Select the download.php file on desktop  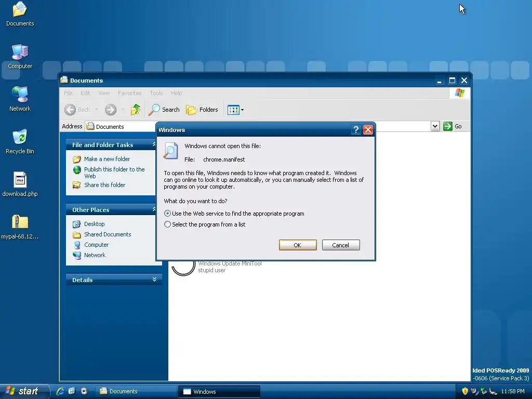[x=20, y=184]
